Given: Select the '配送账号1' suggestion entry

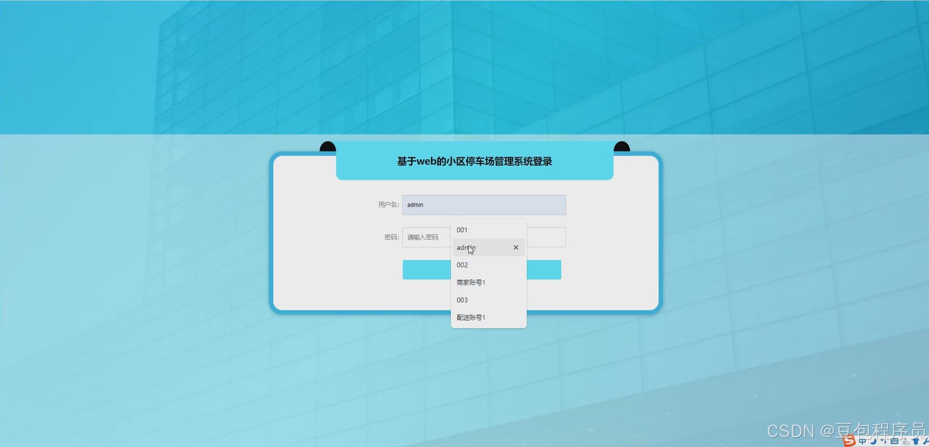Looking at the screenshot, I should [x=471, y=317].
